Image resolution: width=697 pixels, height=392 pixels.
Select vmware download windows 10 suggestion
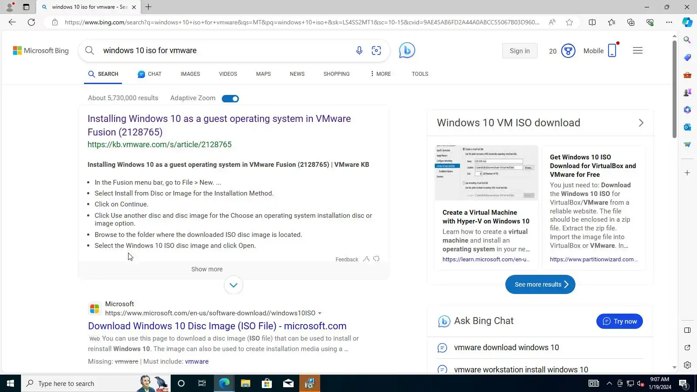[x=506, y=348]
